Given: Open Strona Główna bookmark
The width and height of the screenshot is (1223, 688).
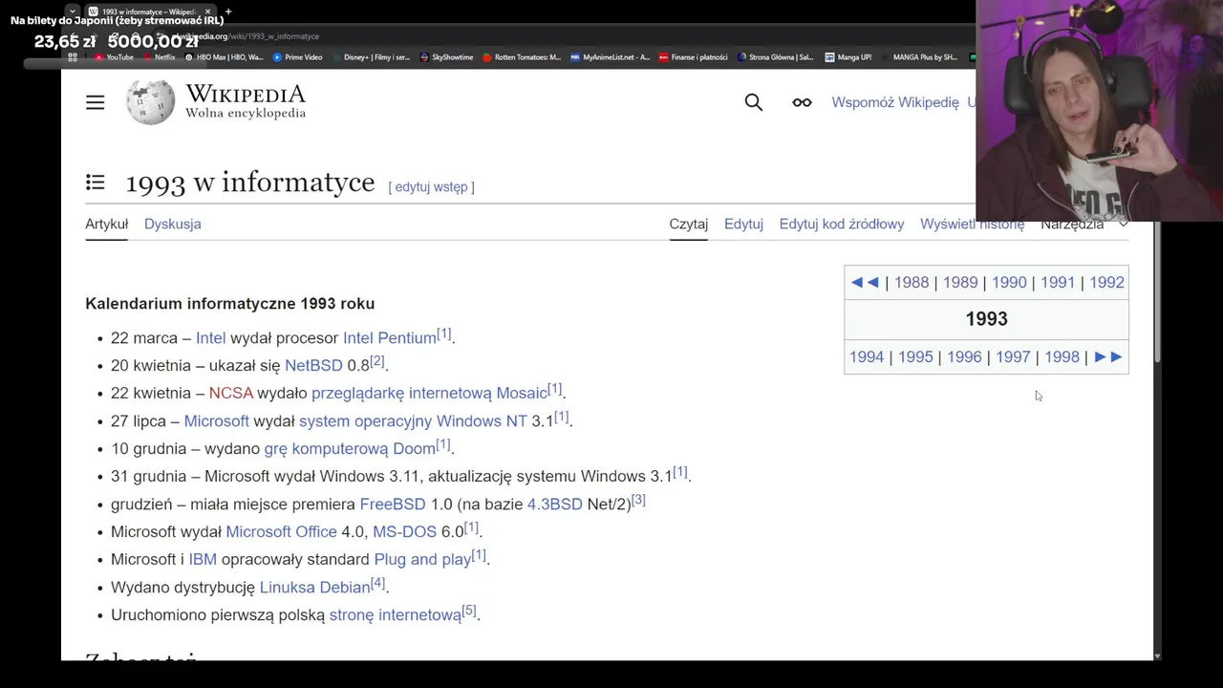Looking at the screenshot, I should pyautogui.click(x=775, y=57).
